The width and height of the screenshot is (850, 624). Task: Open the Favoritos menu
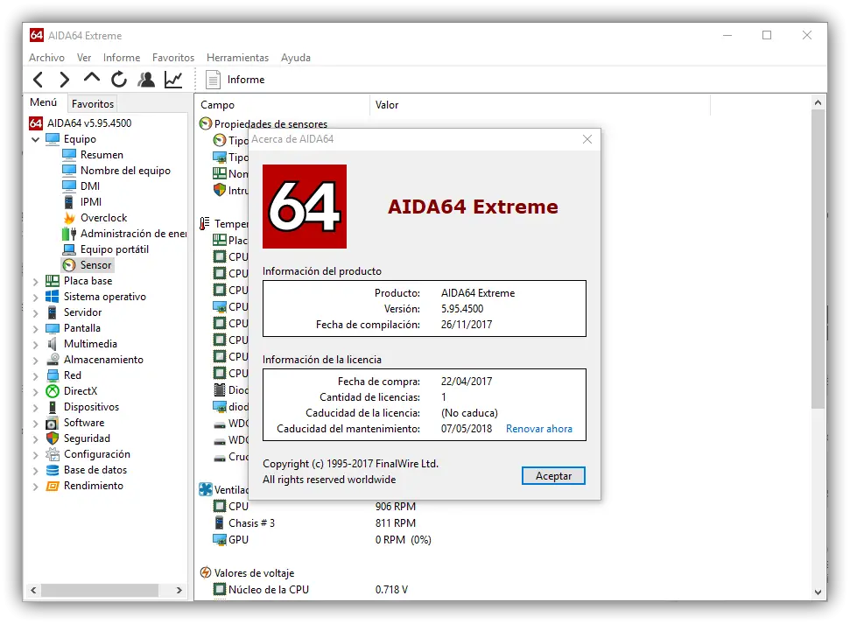(173, 58)
